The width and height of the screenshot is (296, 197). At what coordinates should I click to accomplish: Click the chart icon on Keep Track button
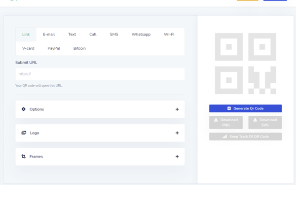tap(224, 136)
